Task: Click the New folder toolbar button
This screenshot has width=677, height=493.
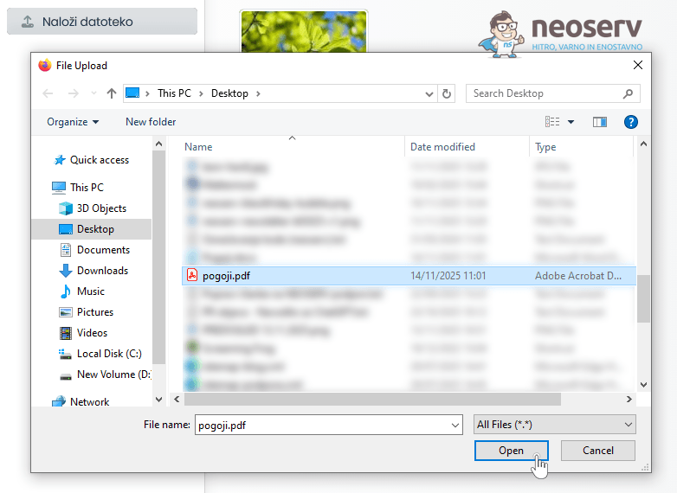Action: pyautogui.click(x=151, y=122)
